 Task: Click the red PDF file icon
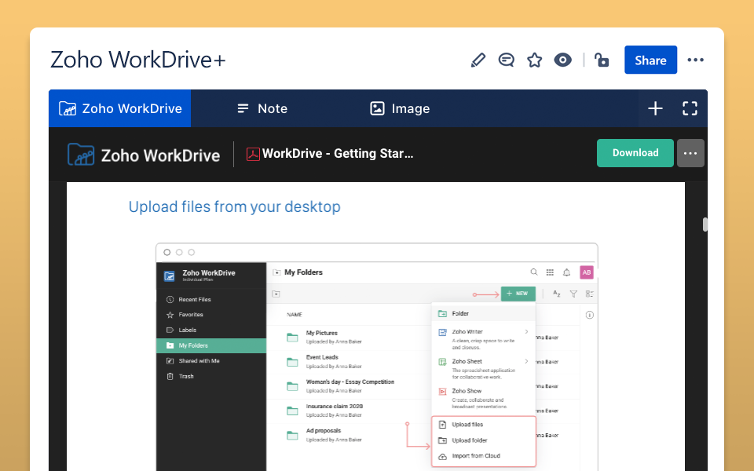253,154
